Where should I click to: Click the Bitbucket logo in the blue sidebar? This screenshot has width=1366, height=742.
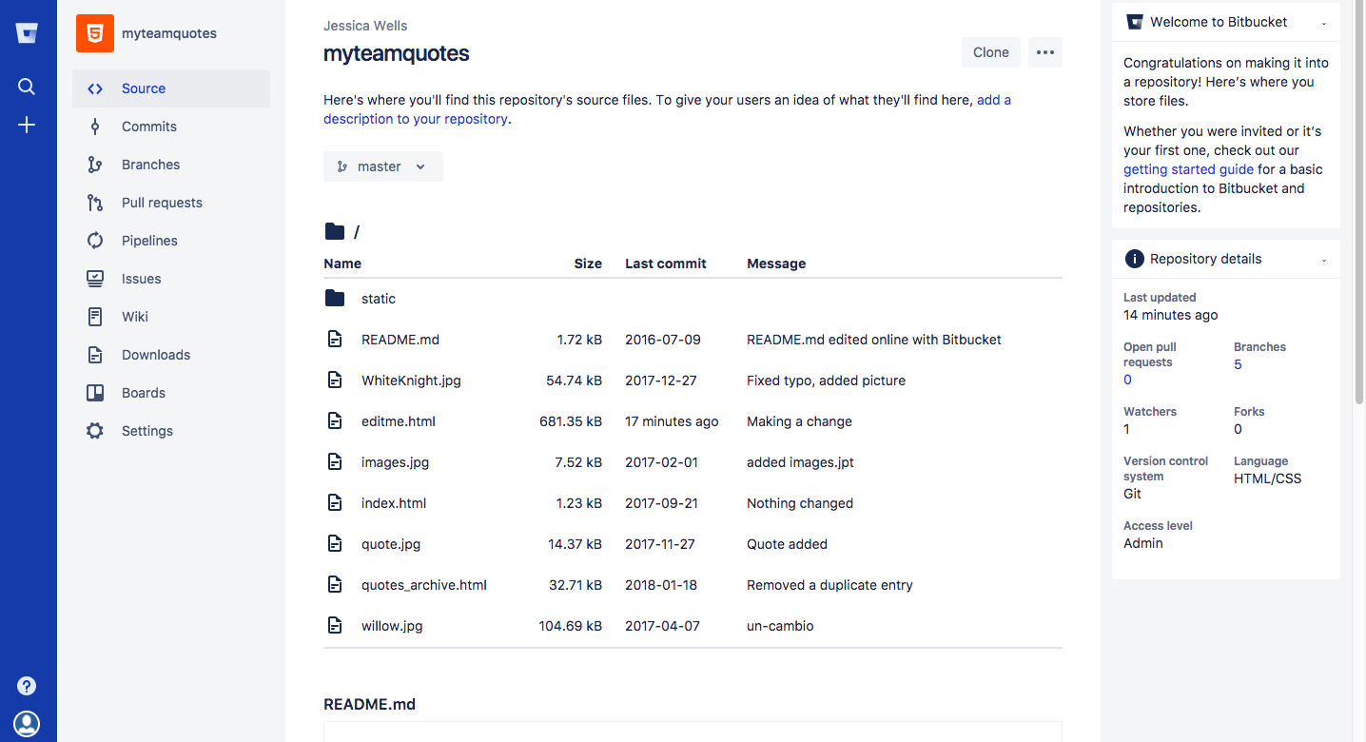click(x=27, y=33)
